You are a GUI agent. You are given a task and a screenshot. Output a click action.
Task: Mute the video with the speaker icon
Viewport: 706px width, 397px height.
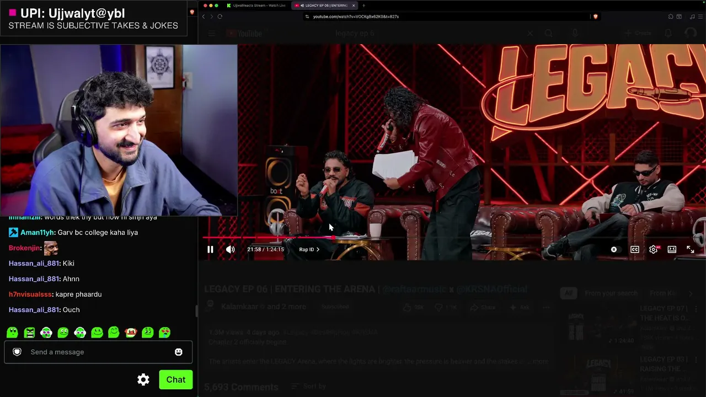tap(230, 249)
